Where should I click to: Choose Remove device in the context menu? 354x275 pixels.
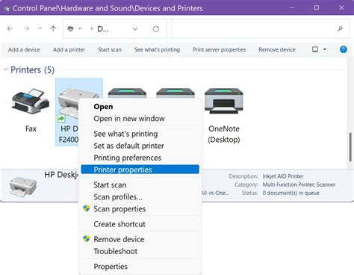[x=140, y=239]
